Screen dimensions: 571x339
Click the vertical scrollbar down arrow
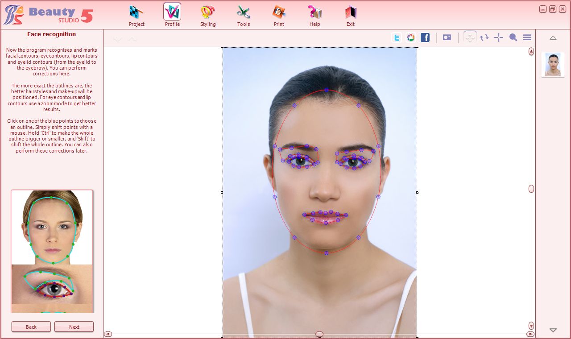(x=531, y=326)
